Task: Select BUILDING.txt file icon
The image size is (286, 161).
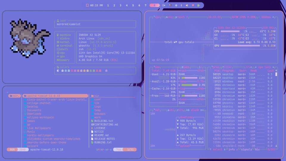Action: [x=92, y=121]
